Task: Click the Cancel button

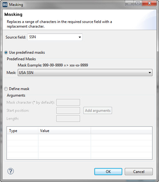Action: tap(139, 171)
